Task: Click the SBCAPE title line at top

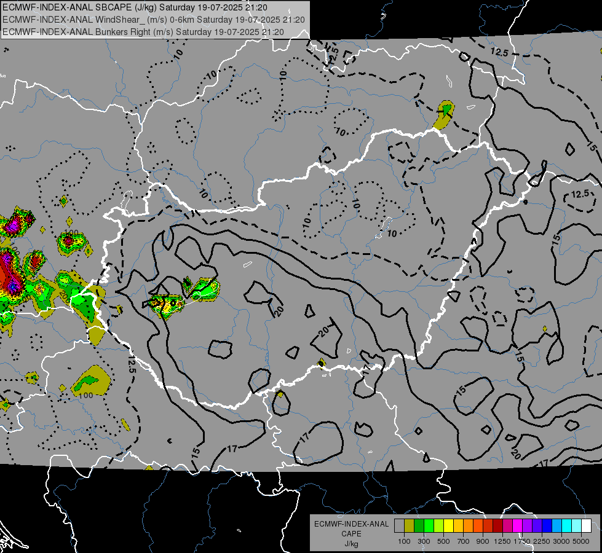Action: (135, 7)
